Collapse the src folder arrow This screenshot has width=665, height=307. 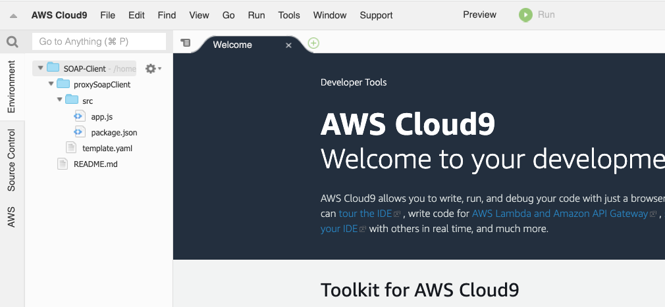pyautogui.click(x=59, y=100)
